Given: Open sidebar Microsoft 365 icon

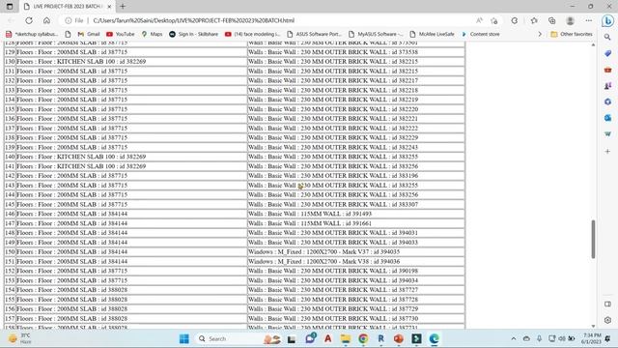Looking at the screenshot, I should pos(607,101).
